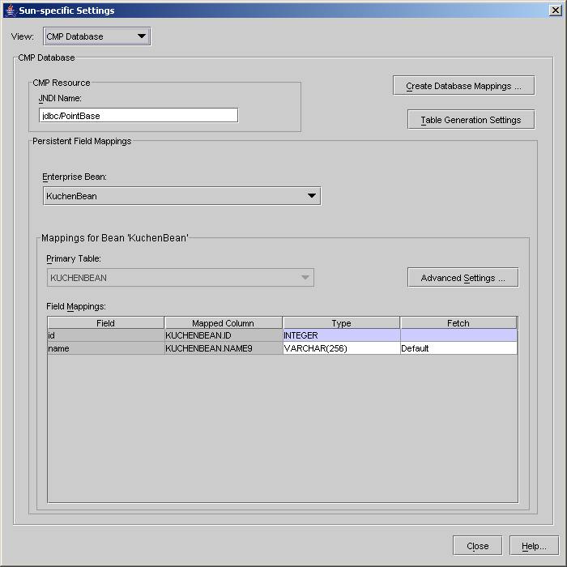Click the Mapped Column header
The height and width of the screenshot is (567, 567).
(x=223, y=323)
